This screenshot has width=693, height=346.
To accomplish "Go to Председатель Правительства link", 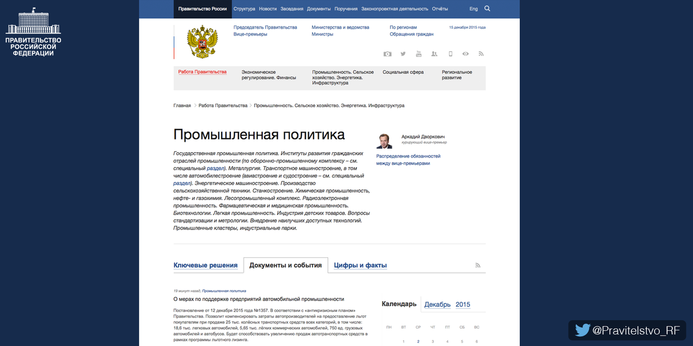I will (x=265, y=27).
